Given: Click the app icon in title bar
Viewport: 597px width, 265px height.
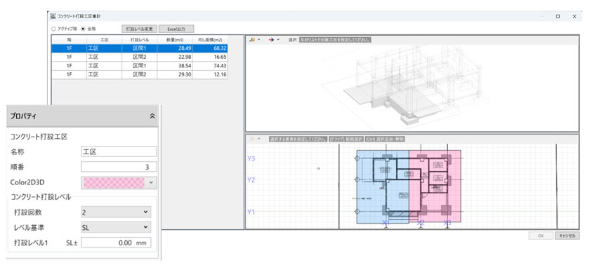Looking at the screenshot, I should tap(53, 16).
